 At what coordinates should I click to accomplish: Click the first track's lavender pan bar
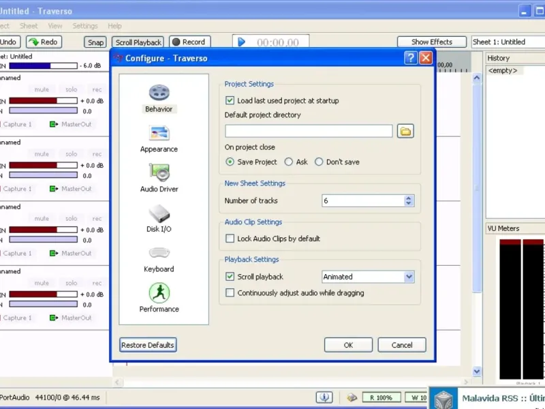[x=43, y=110]
